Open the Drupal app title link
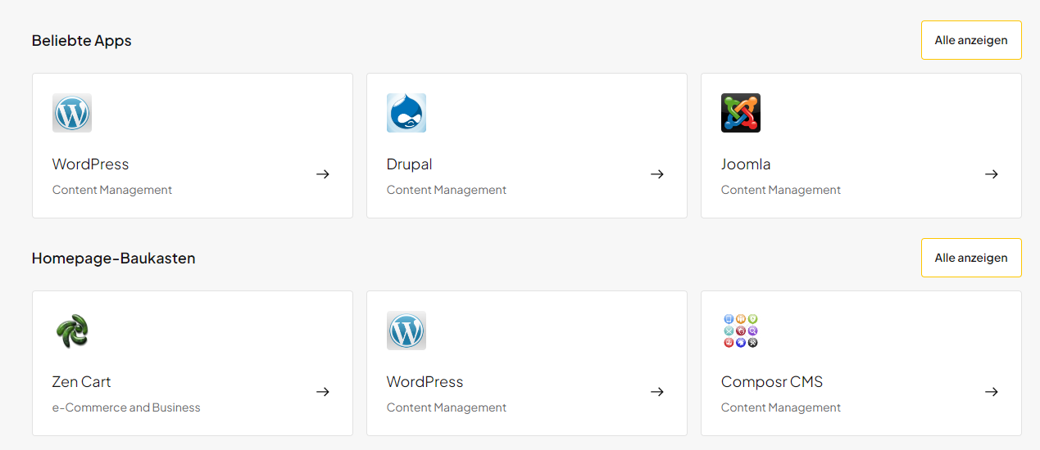 (410, 164)
